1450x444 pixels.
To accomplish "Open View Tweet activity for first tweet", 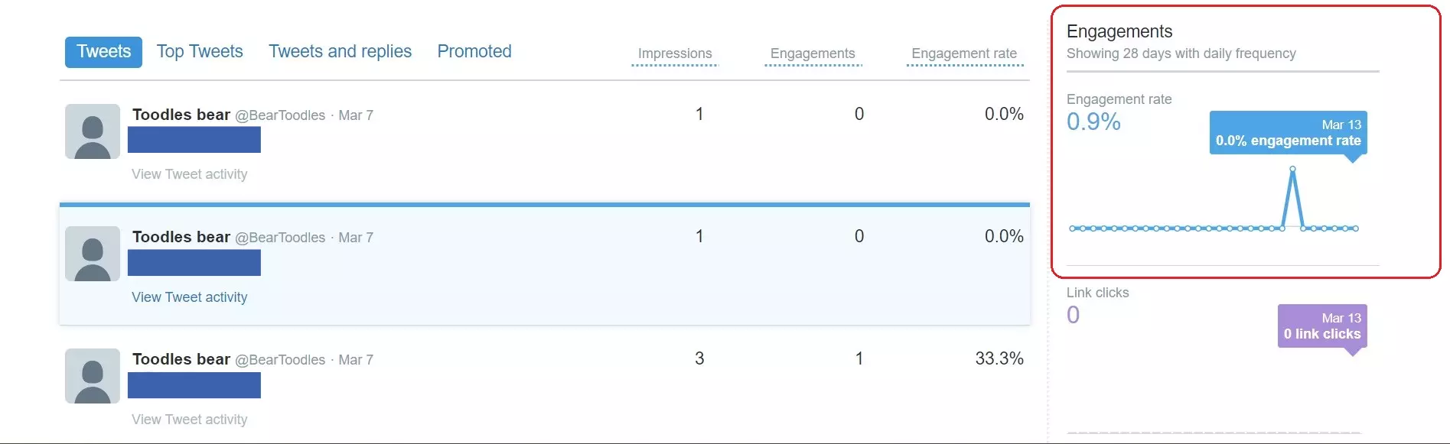I will (x=189, y=174).
